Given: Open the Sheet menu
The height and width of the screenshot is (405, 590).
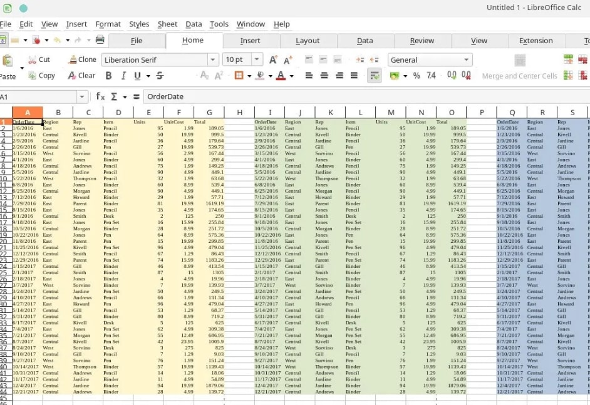Looking at the screenshot, I should pos(167,24).
